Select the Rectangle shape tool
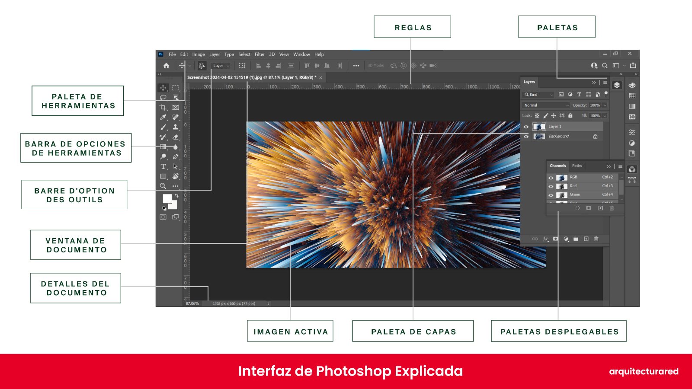 (163, 176)
